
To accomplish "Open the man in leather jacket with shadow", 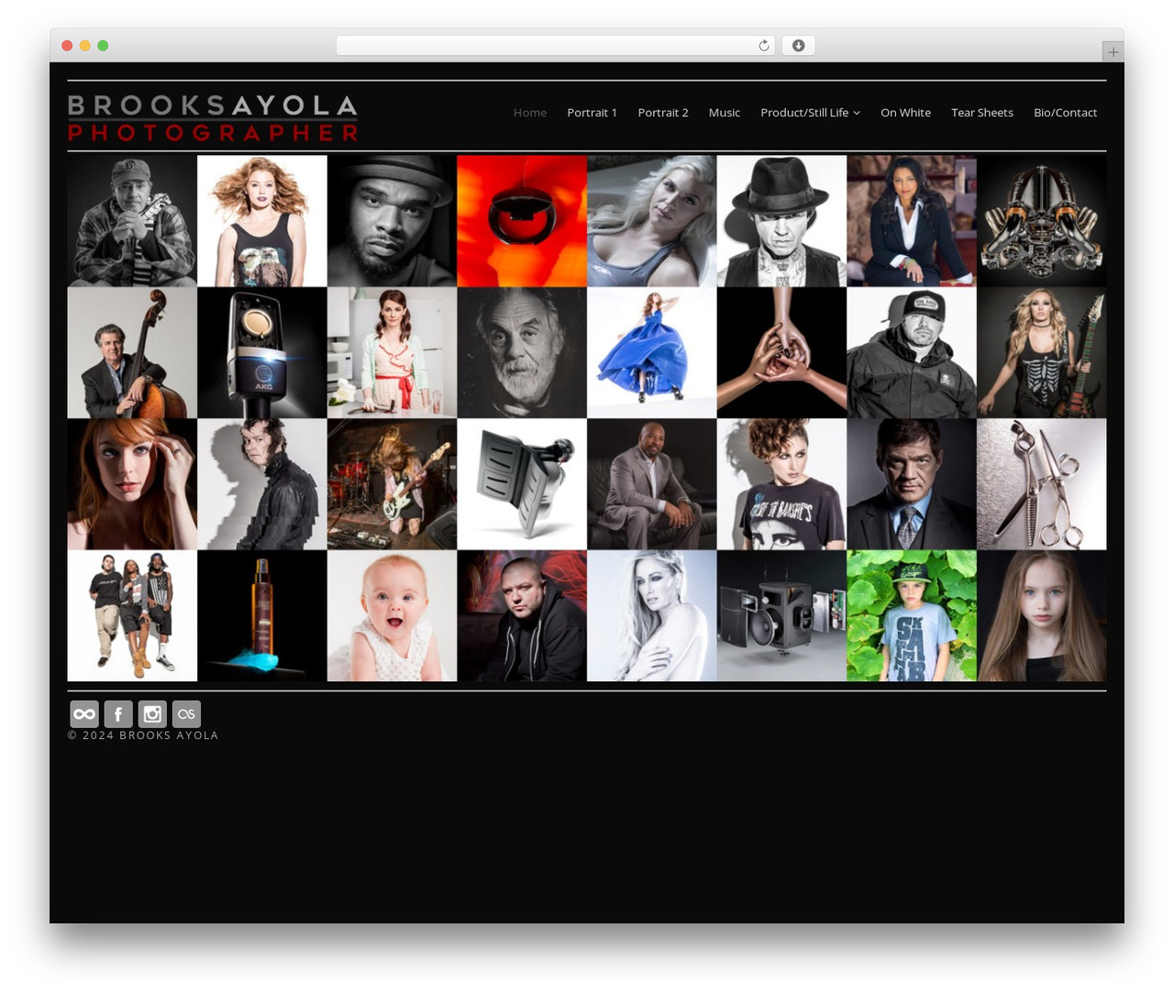I will pos(262,484).
